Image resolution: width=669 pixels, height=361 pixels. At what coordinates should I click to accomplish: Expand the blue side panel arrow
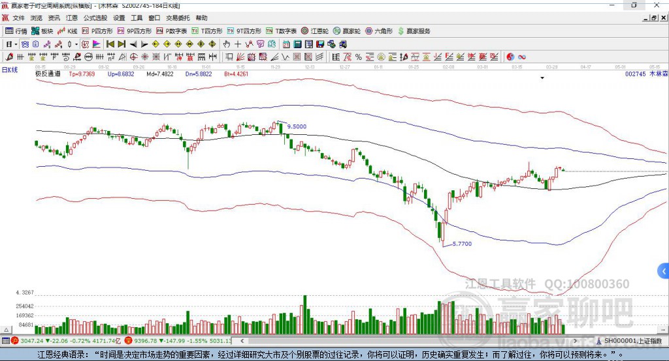click(664, 271)
